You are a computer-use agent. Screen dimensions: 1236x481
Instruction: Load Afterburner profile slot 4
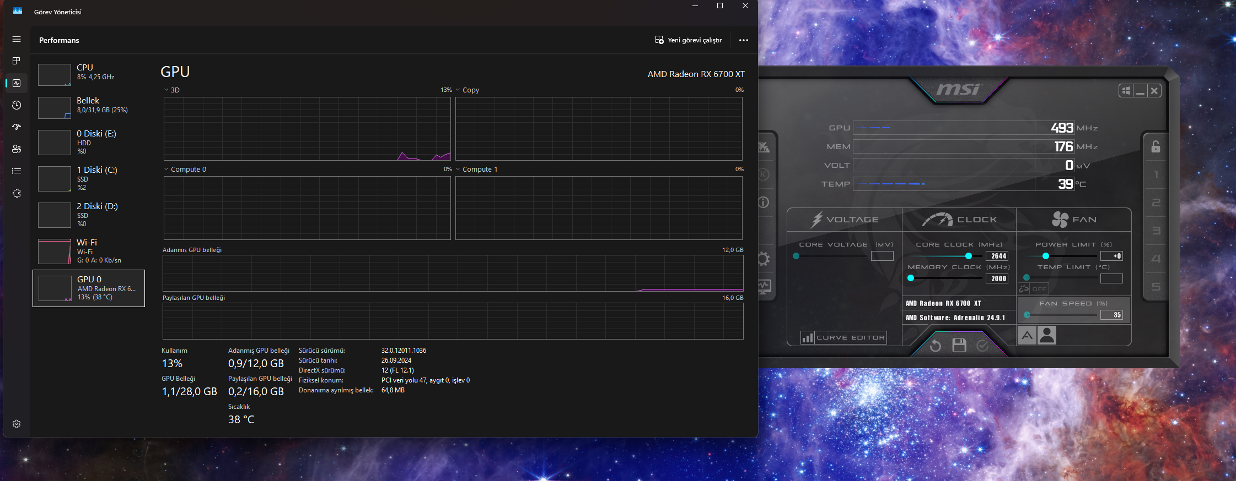1156,259
